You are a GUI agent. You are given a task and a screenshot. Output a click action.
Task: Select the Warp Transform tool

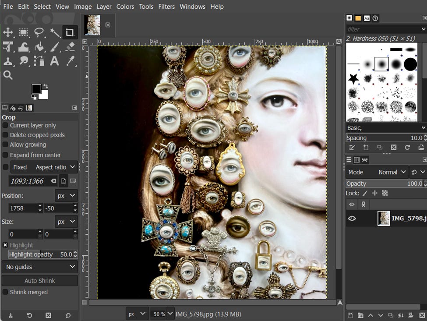[23, 47]
